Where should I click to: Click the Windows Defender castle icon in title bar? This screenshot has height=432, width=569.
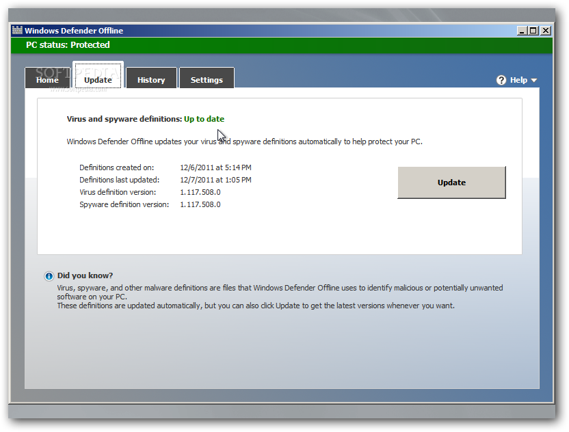coord(17,30)
